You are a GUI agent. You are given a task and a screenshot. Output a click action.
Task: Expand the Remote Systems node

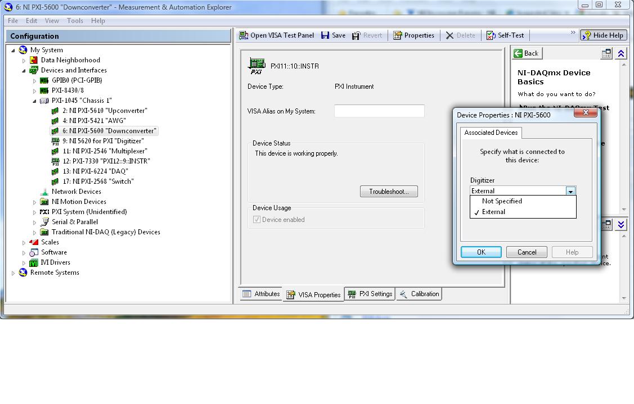[13, 273]
